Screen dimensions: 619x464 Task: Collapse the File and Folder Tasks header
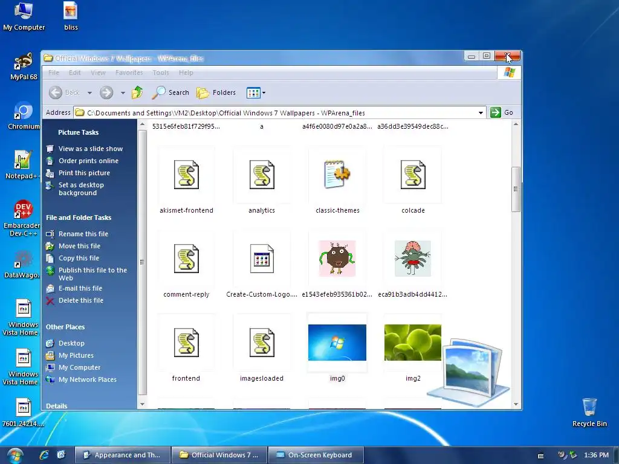[x=79, y=217]
